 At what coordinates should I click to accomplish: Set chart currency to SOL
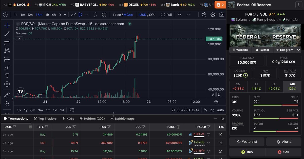click(152, 15)
